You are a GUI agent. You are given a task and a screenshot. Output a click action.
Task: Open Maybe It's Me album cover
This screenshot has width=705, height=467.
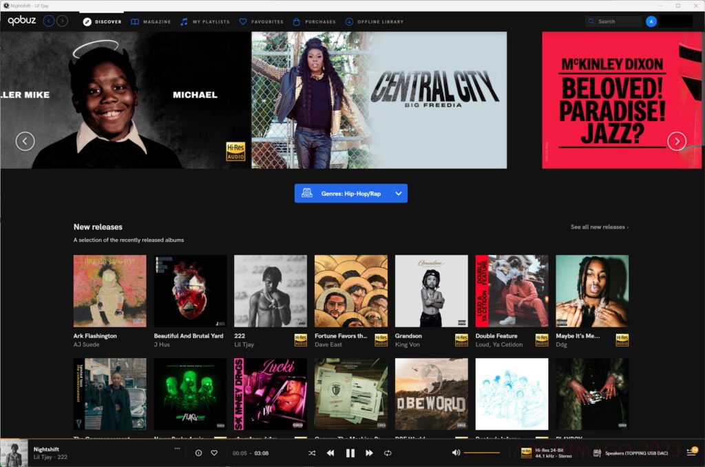point(592,291)
